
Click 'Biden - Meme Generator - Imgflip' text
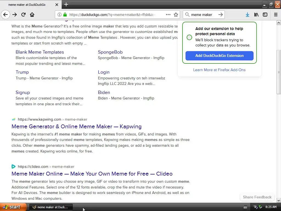pyautogui.click(x=126, y=98)
